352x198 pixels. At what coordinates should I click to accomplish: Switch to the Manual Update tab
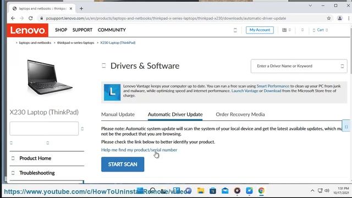tap(118, 114)
